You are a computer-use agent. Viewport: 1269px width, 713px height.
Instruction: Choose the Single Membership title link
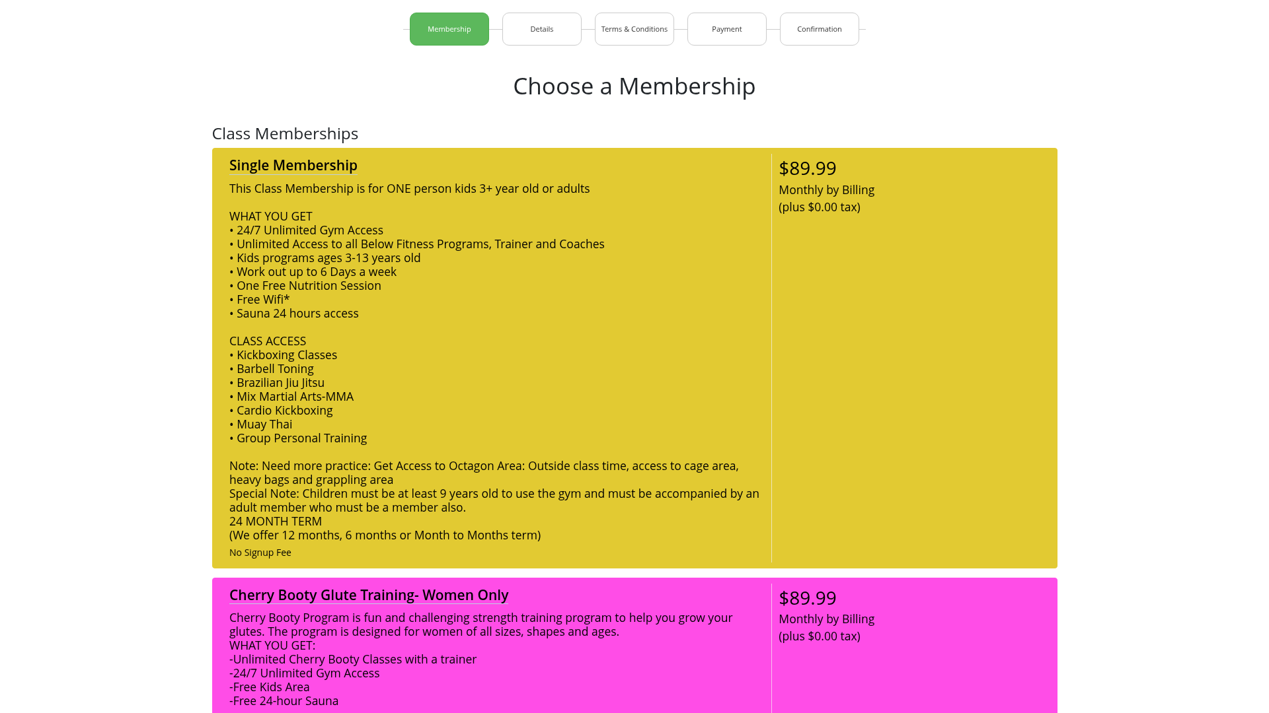pyautogui.click(x=293, y=166)
